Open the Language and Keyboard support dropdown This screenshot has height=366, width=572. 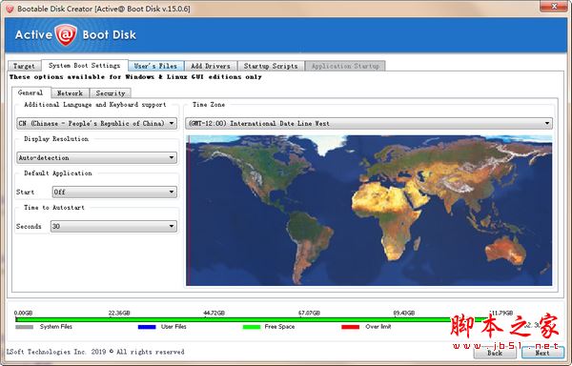tap(96, 123)
